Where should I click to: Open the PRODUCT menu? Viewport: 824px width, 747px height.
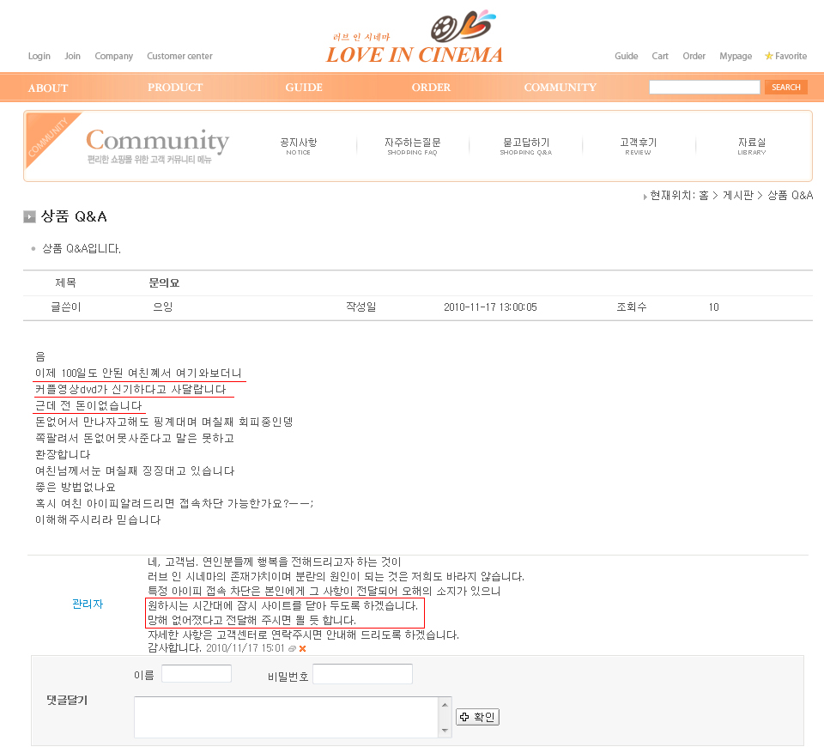pos(175,88)
